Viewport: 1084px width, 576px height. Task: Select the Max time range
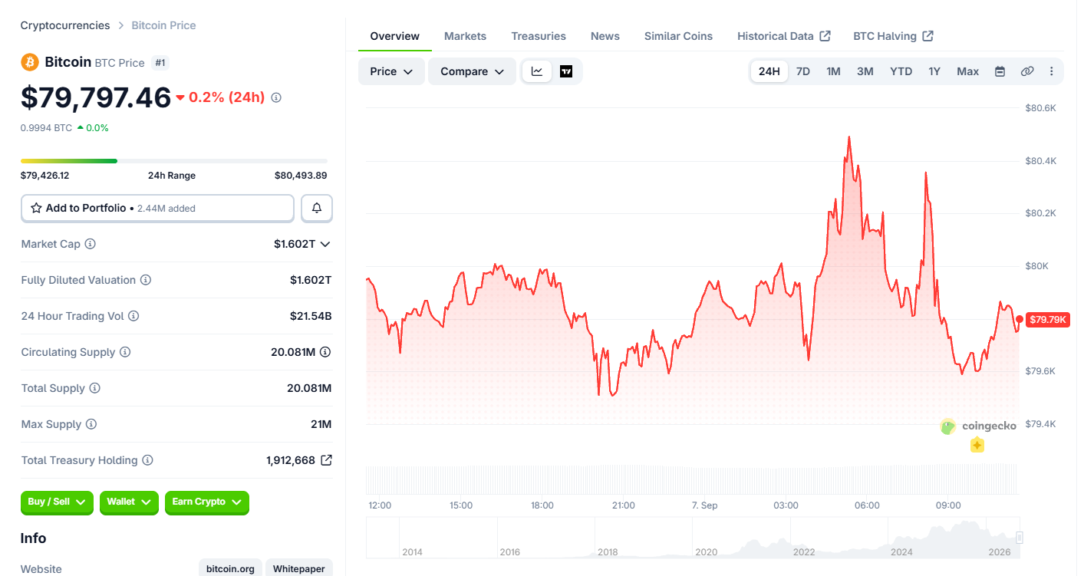(x=967, y=71)
